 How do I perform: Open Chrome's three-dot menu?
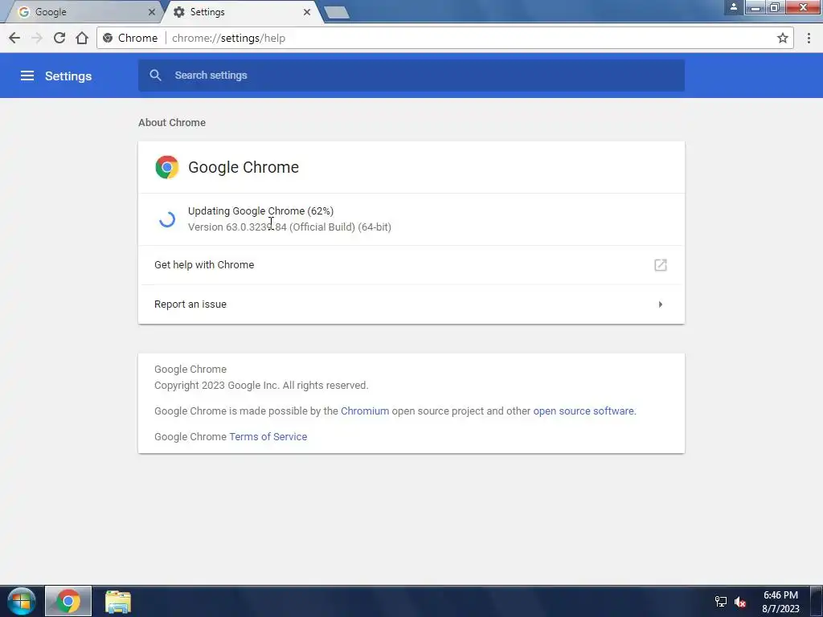click(x=809, y=38)
